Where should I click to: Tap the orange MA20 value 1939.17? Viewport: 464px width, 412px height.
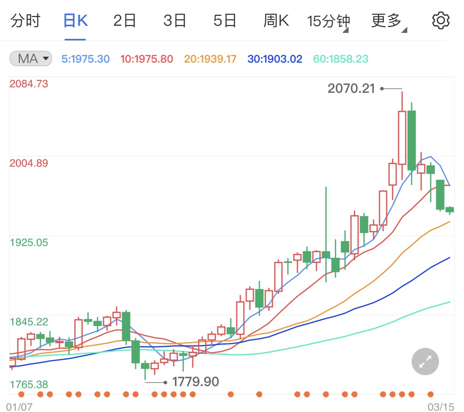(209, 58)
